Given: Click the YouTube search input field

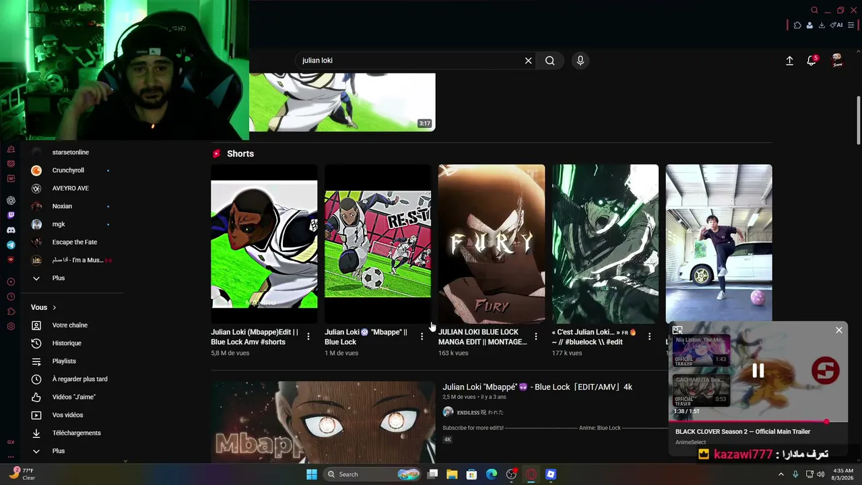Looking at the screenshot, I should pyautogui.click(x=409, y=61).
